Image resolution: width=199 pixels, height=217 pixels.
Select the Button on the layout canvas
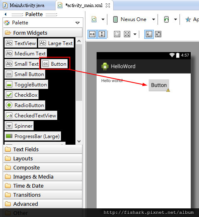pos(159,85)
